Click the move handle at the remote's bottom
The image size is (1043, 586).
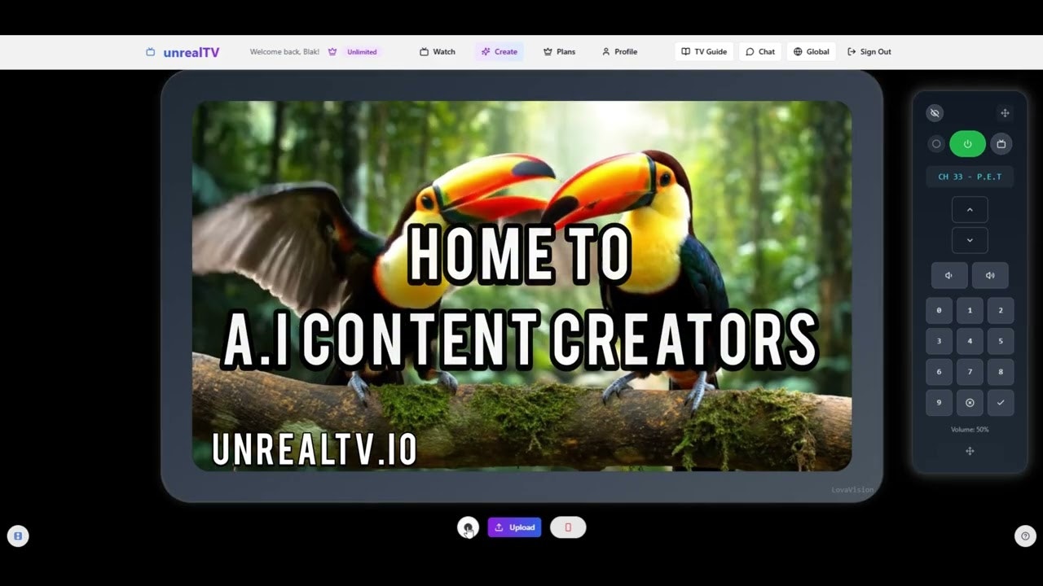[x=970, y=451]
